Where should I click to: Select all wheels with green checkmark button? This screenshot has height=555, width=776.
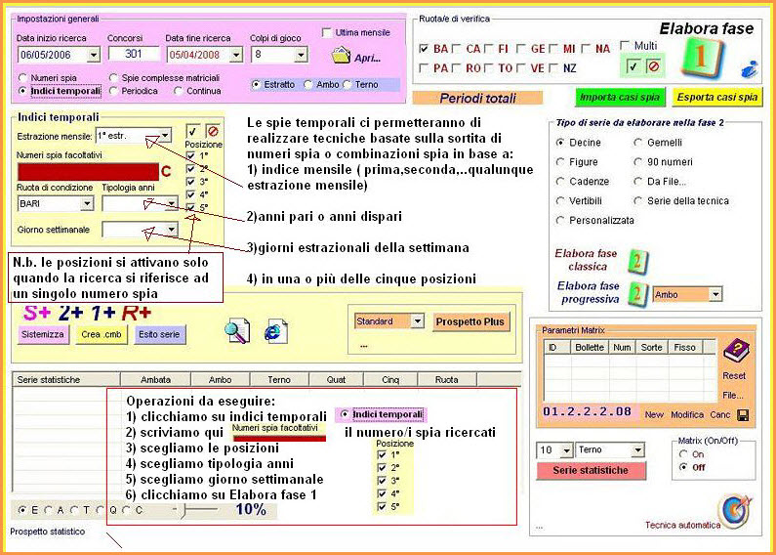point(633,66)
